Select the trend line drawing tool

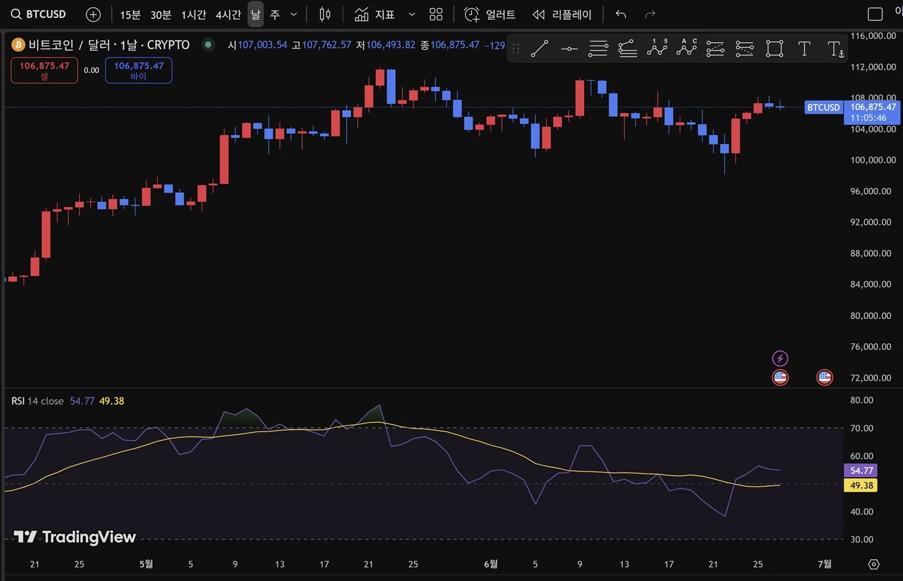pos(539,49)
